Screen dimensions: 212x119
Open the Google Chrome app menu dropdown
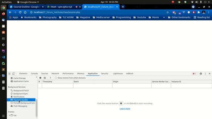point(28,2)
